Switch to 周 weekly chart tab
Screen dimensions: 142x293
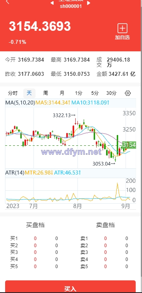click(x=45, y=93)
